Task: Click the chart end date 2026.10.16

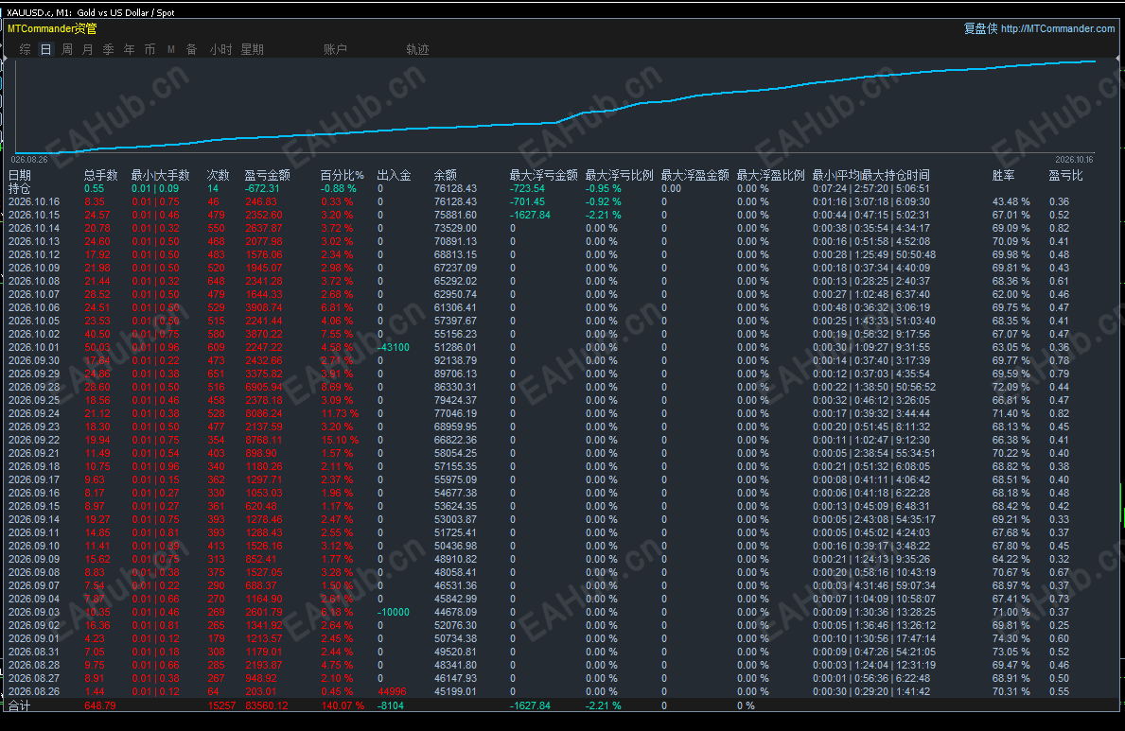Action: (1074, 159)
